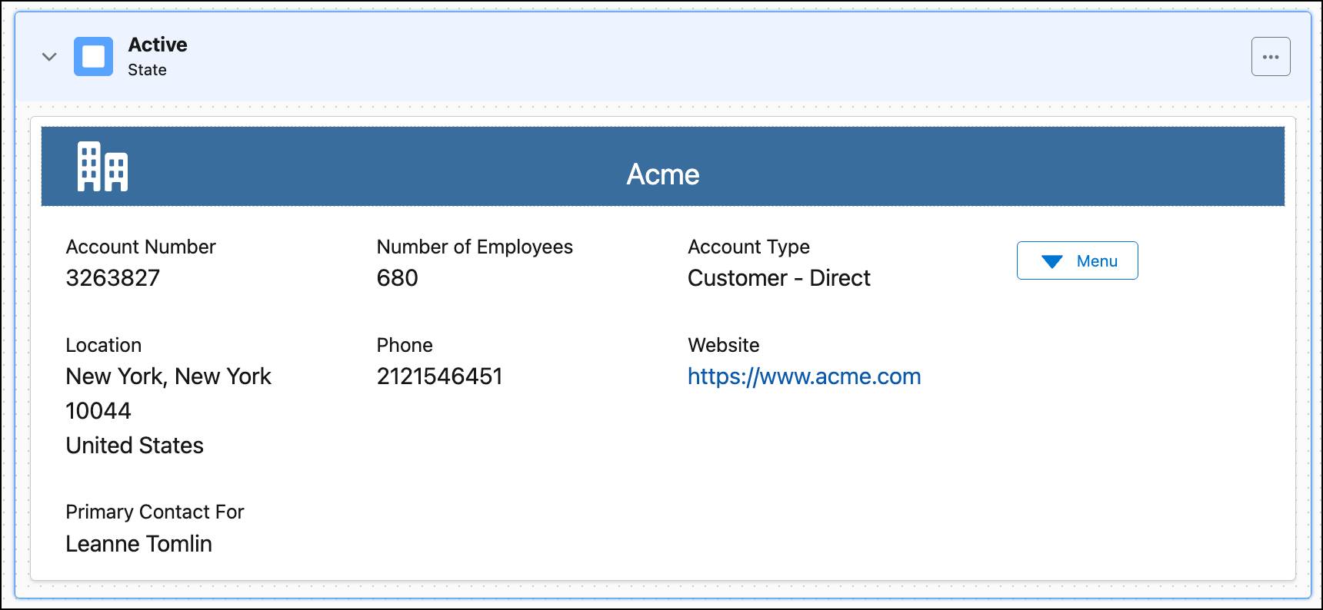This screenshot has height=610, width=1323.
Task: Click the Number of Employees label
Action: pos(475,247)
